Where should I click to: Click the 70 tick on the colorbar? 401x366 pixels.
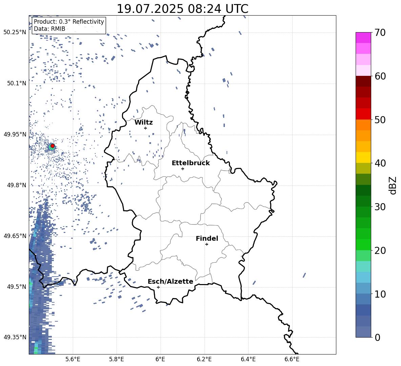[x=380, y=33]
